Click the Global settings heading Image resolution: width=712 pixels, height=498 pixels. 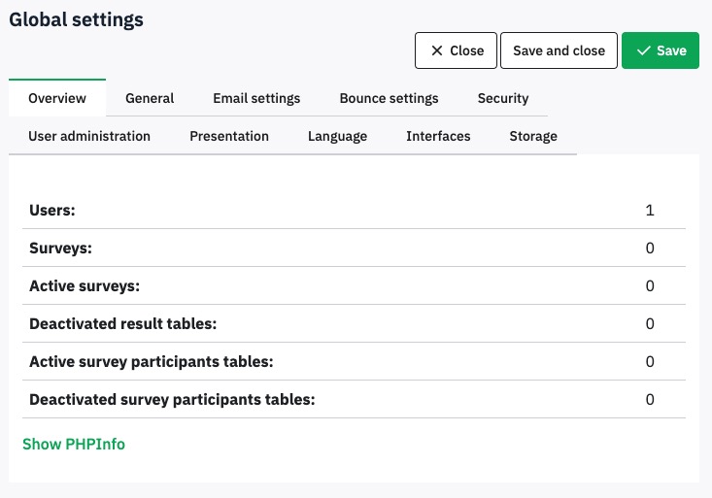(x=77, y=19)
